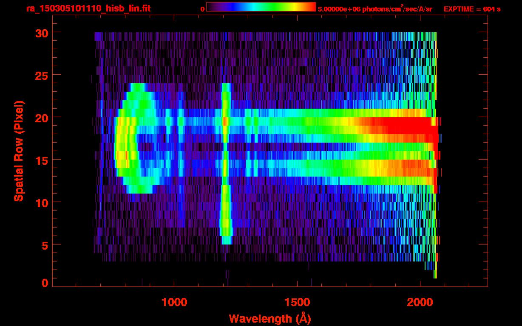The width and height of the screenshot is (522, 326).
Task: Click the 5.00000e+06 photons/cm²/sec/Å/sr label
Action: click(375, 9)
